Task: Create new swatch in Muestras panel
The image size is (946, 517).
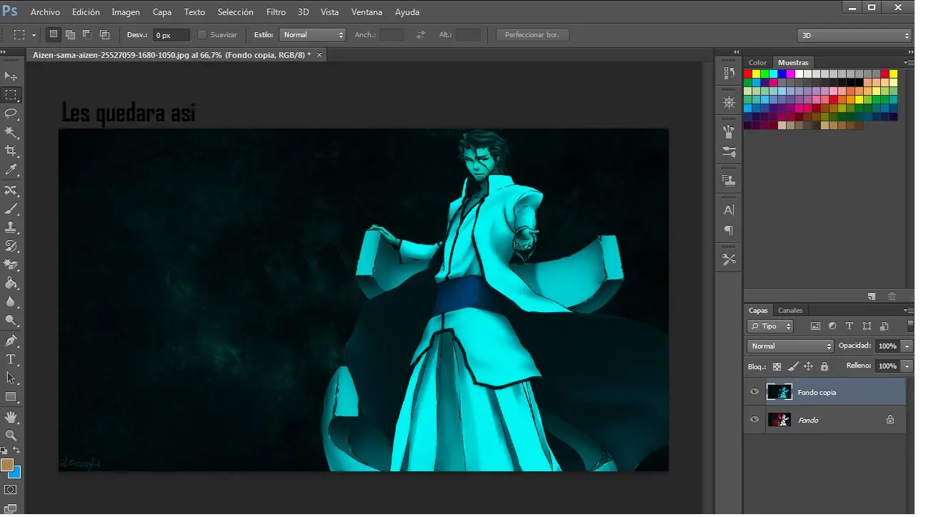Action: [x=872, y=296]
